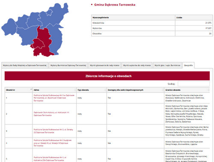Click the Typ obwodu column sort arrows
Viewport: 214px width, 162px height.
[105, 90]
